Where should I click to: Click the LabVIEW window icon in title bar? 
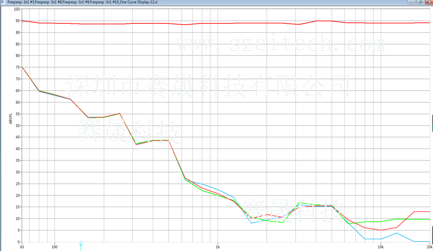click(x=3, y=2)
